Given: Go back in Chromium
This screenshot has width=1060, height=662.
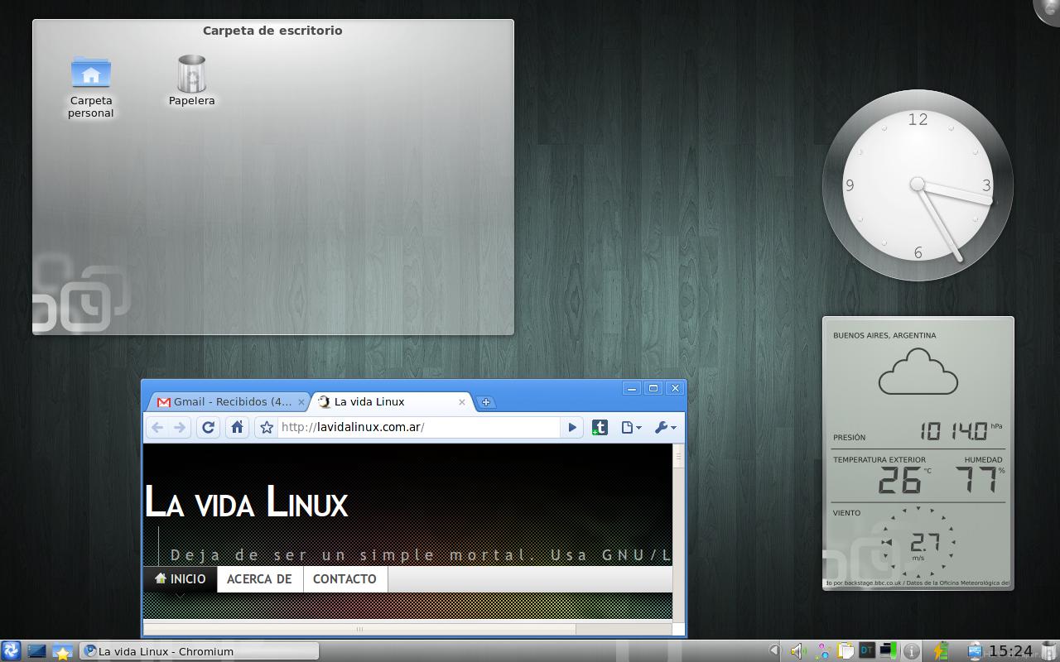Looking at the screenshot, I should 157,427.
